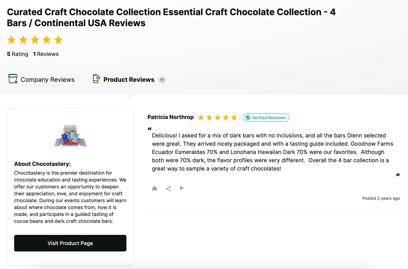408x269 pixels.
Task: Click the closing quotation mark icon
Action: coord(397,175)
